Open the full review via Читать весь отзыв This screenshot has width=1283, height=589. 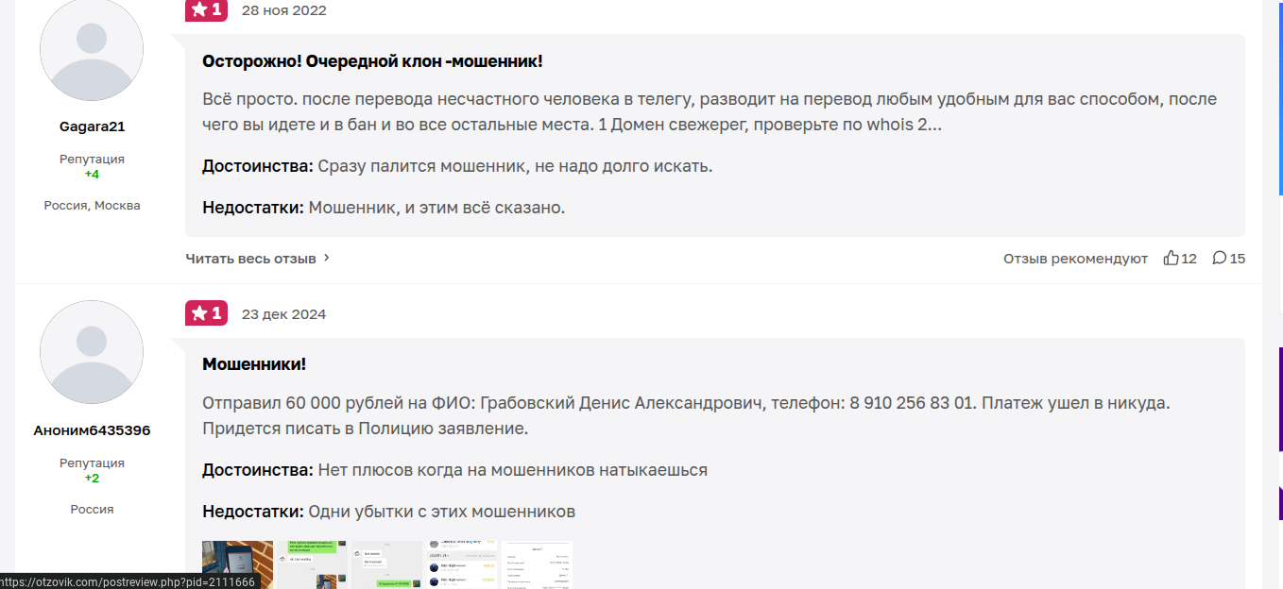point(250,258)
